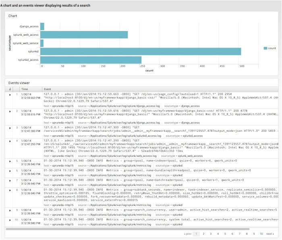Go to results page 3
This screenshot has width=282, height=240.
211,234
